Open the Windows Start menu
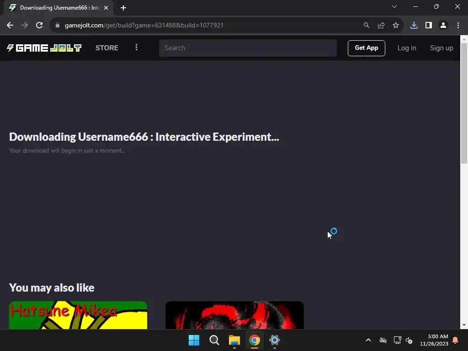The image size is (468, 351). pos(194,340)
